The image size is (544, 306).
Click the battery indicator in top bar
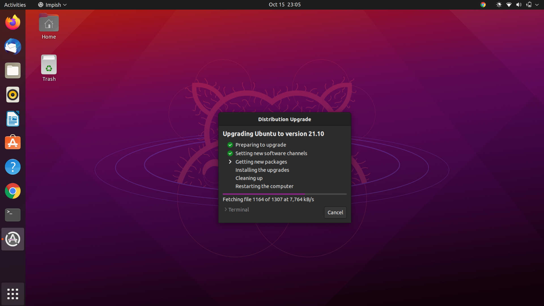tap(529, 5)
